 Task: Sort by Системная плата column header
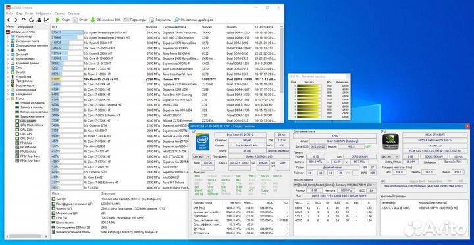click(x=181, y=27)
